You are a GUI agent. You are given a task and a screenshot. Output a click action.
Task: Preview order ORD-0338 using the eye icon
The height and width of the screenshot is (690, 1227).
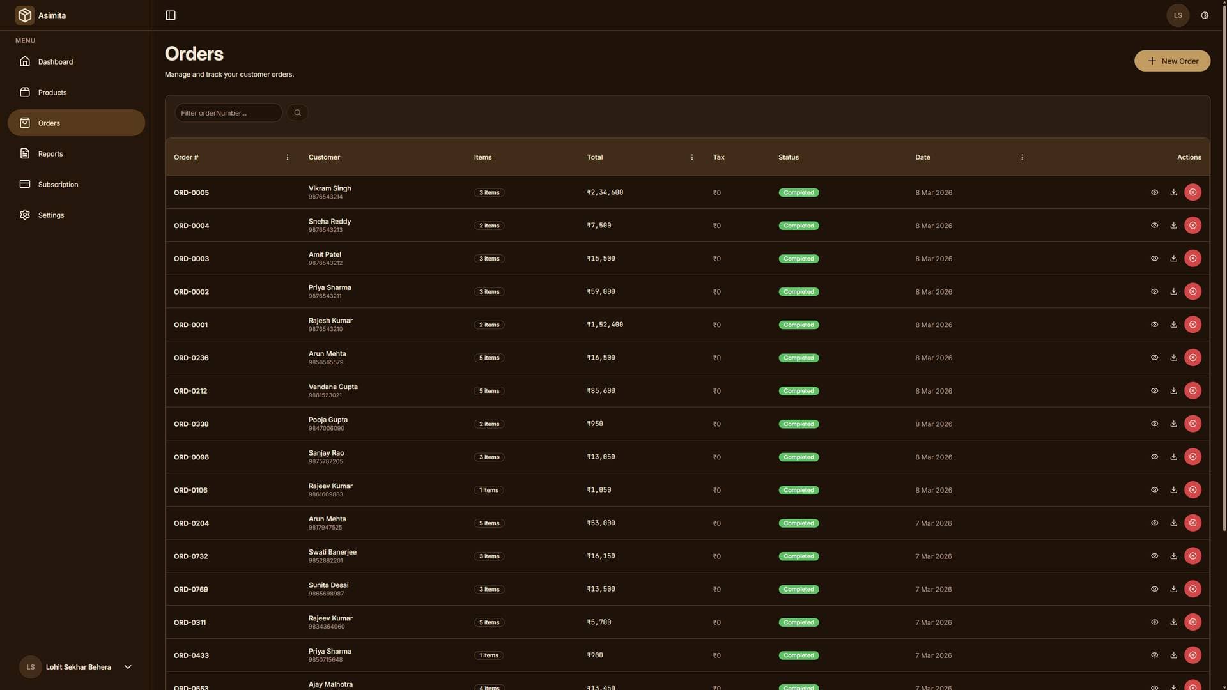tap(1154, 424)
